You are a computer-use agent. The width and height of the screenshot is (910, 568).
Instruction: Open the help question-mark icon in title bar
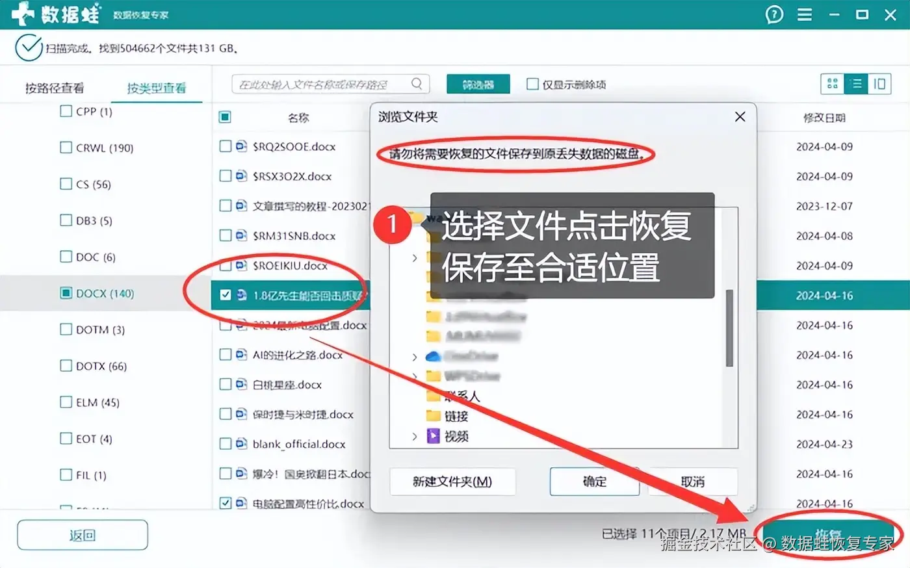(774, 14)
